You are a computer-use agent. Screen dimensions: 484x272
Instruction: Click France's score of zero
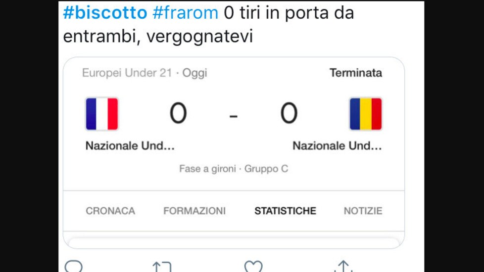[x=178, y=113]
